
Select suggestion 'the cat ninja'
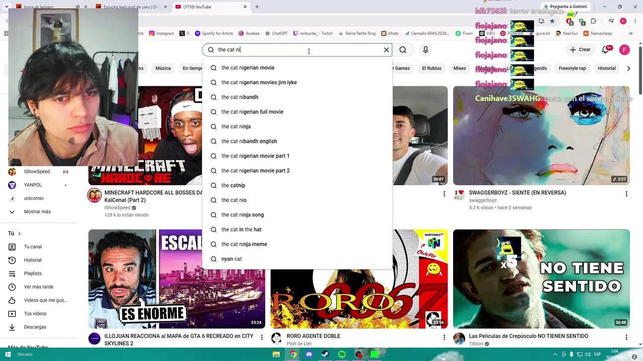pos(297,126)
